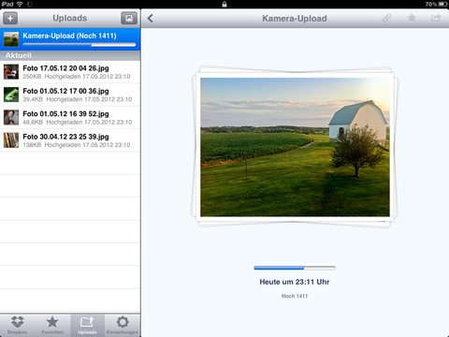Open the export share arrow icon
Viewport: 449px width, 337px height.
click(x=436, y=18)
